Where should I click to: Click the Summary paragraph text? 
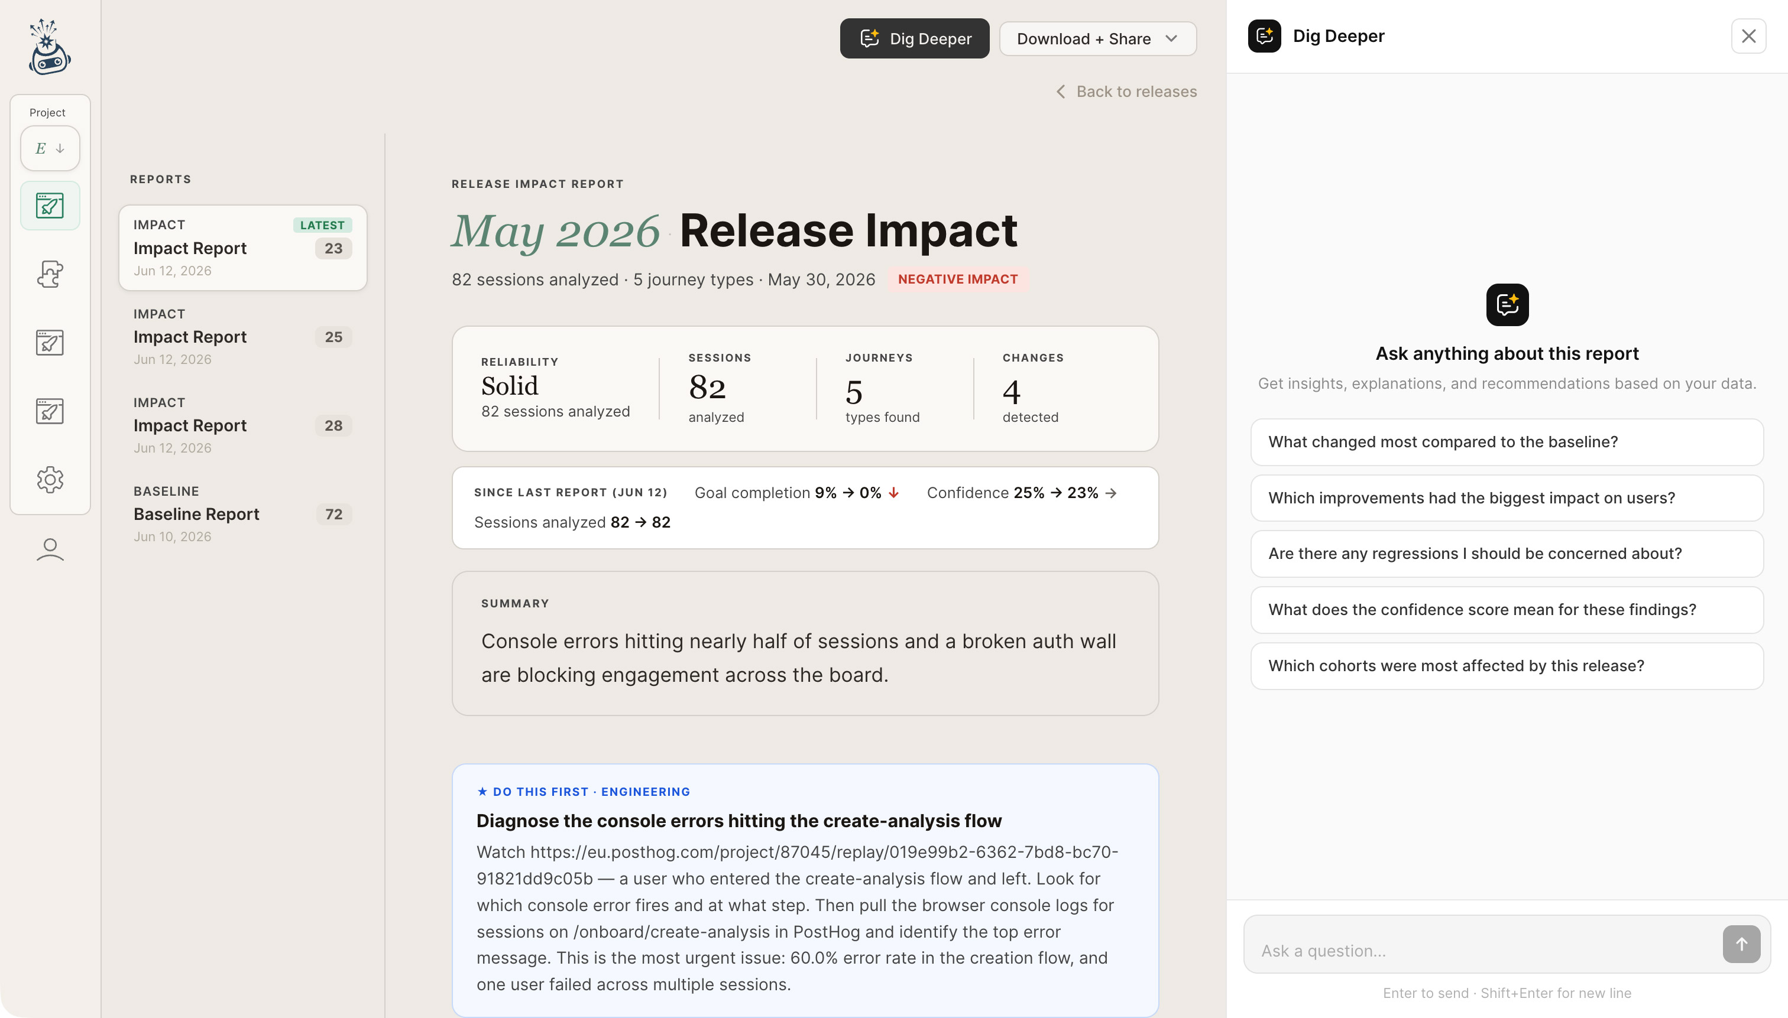(798, 658)
